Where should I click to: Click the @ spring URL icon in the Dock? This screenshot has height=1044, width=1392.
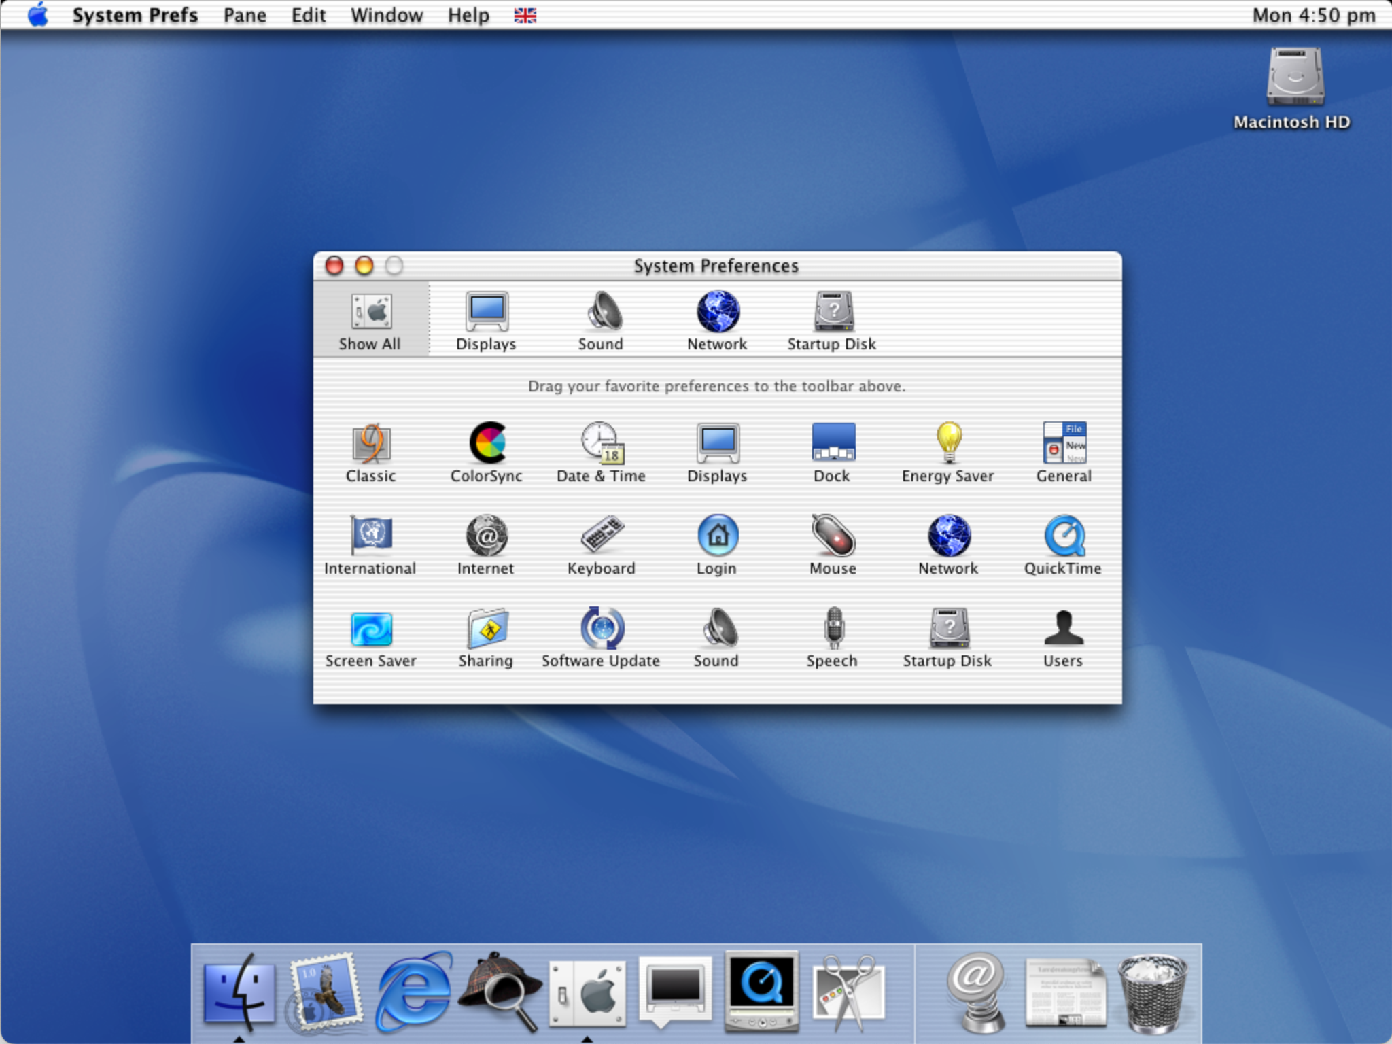pyautogui.click(x=976, y=992)
